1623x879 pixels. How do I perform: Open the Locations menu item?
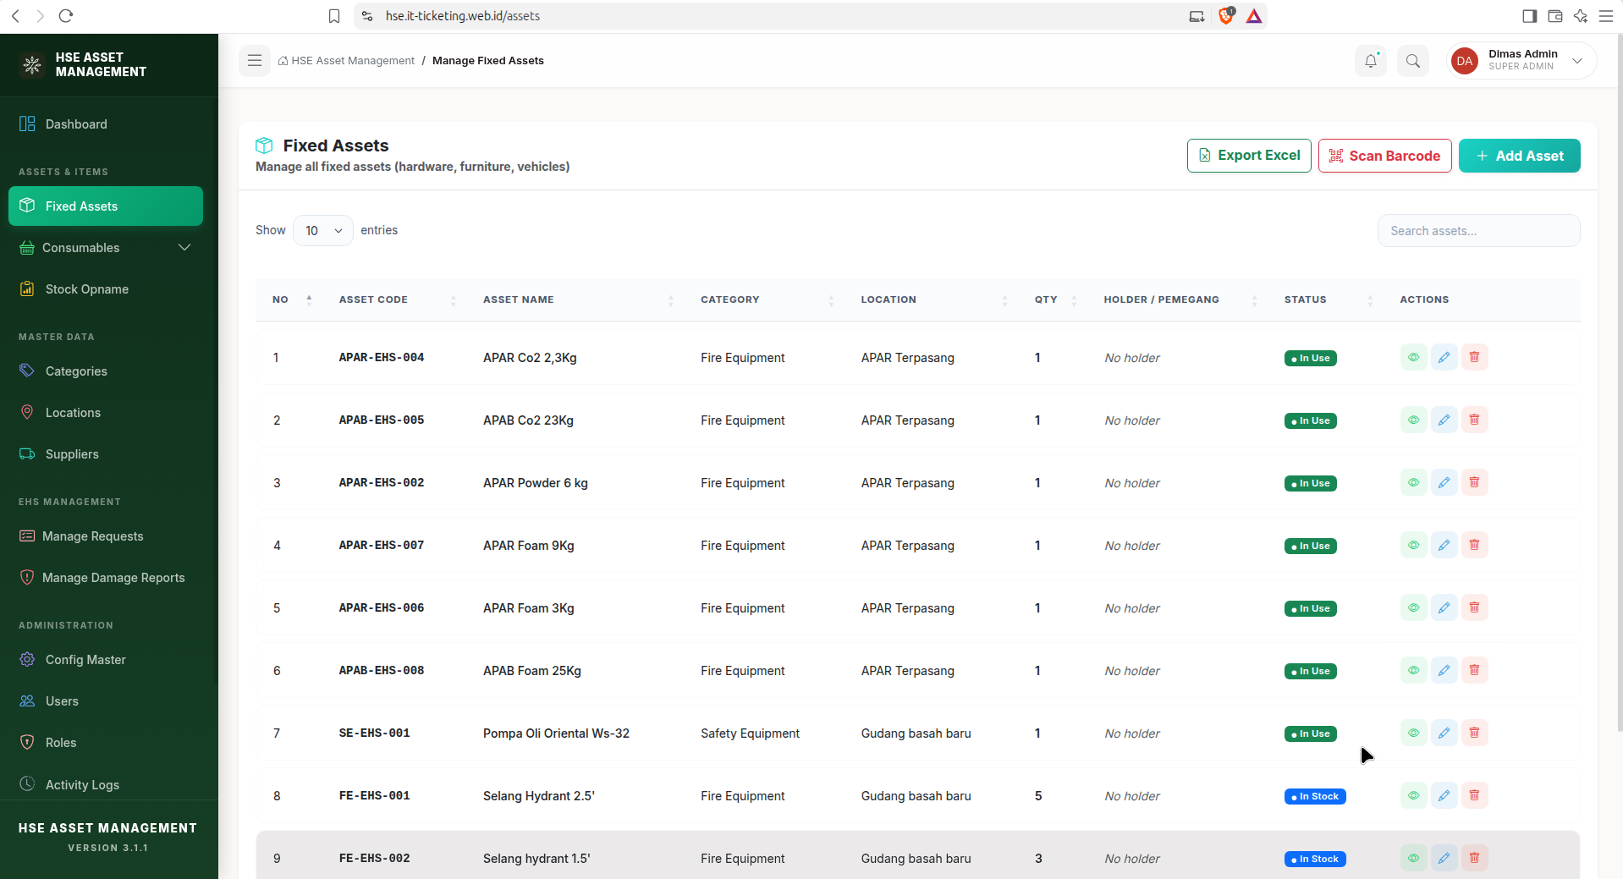pyautogui.click(x=106, y=413)
